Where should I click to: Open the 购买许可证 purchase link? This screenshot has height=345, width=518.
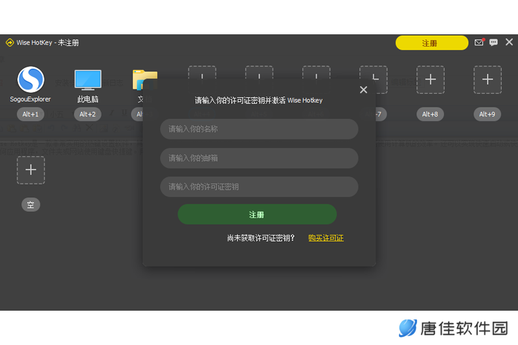(326, 238)
